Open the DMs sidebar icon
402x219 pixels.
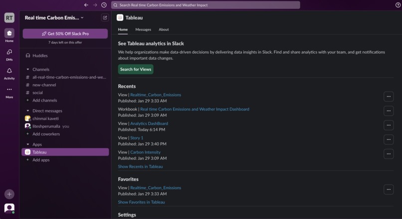(x=9, y=52)
